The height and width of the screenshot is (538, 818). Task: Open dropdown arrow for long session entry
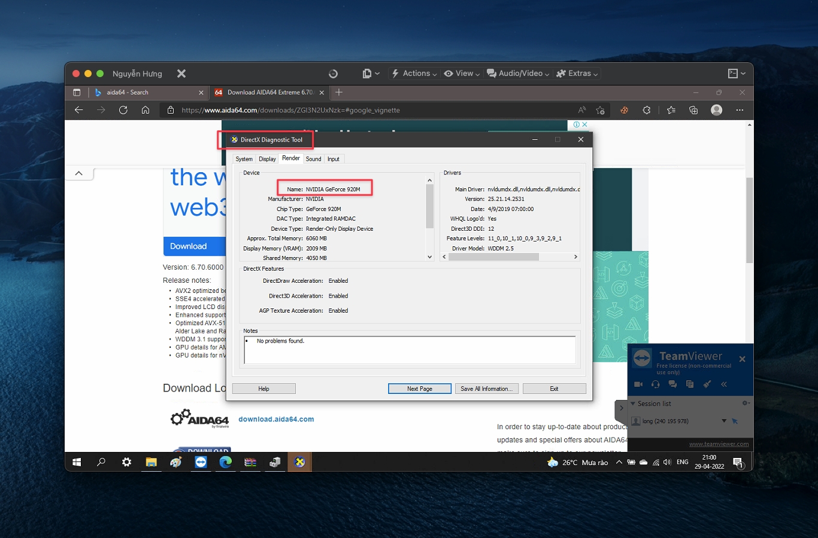724,421
